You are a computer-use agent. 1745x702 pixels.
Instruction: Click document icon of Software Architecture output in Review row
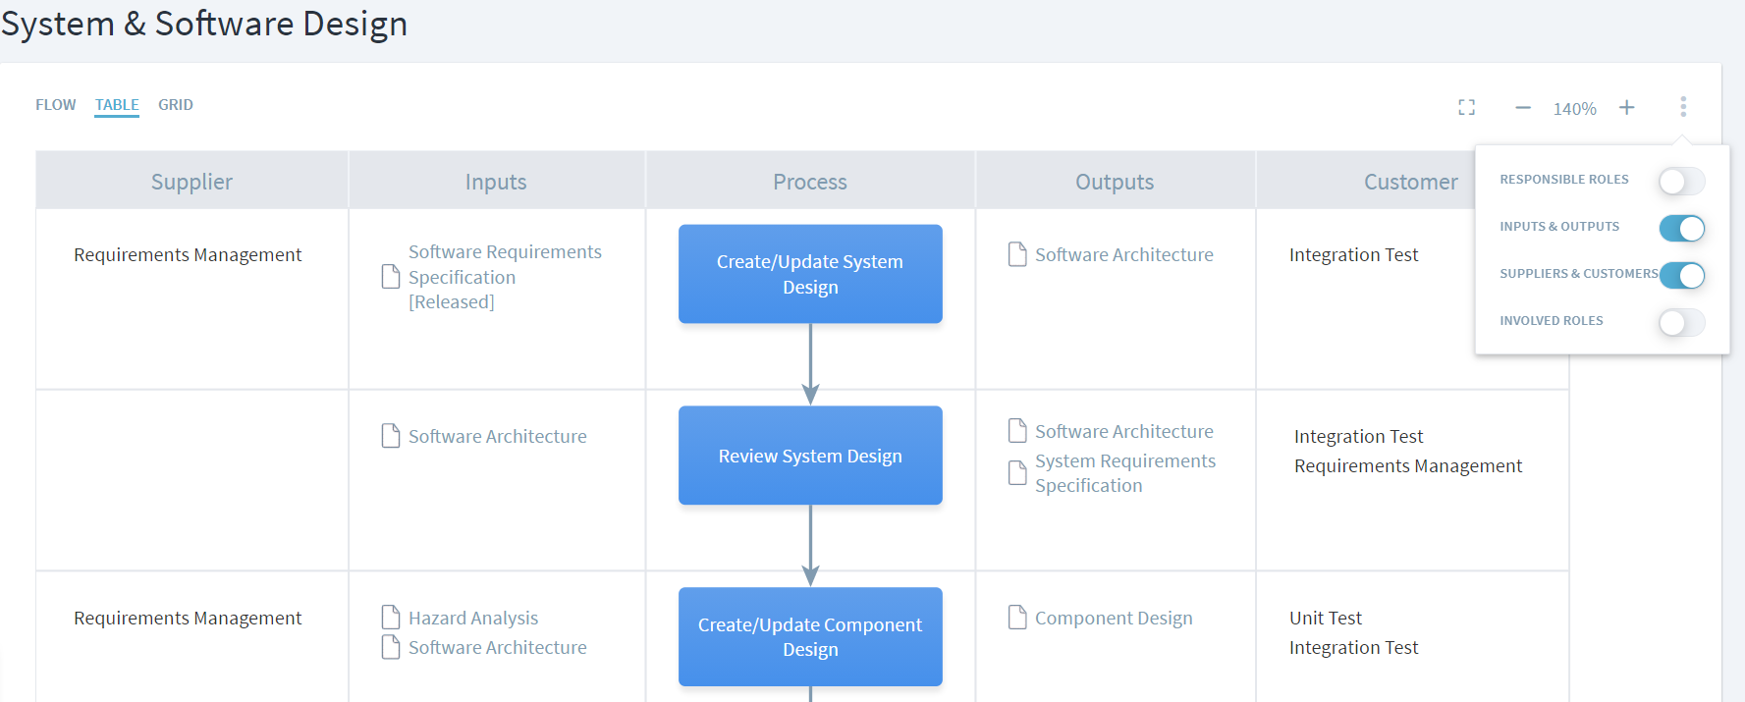1017,431
